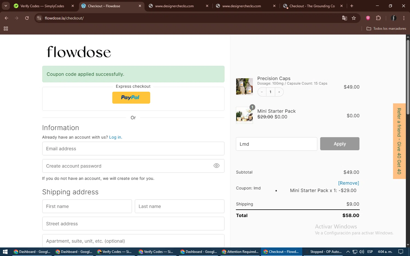Switch to second designerchecks.com tab
The image size is (410, 256).
[242, 6]
